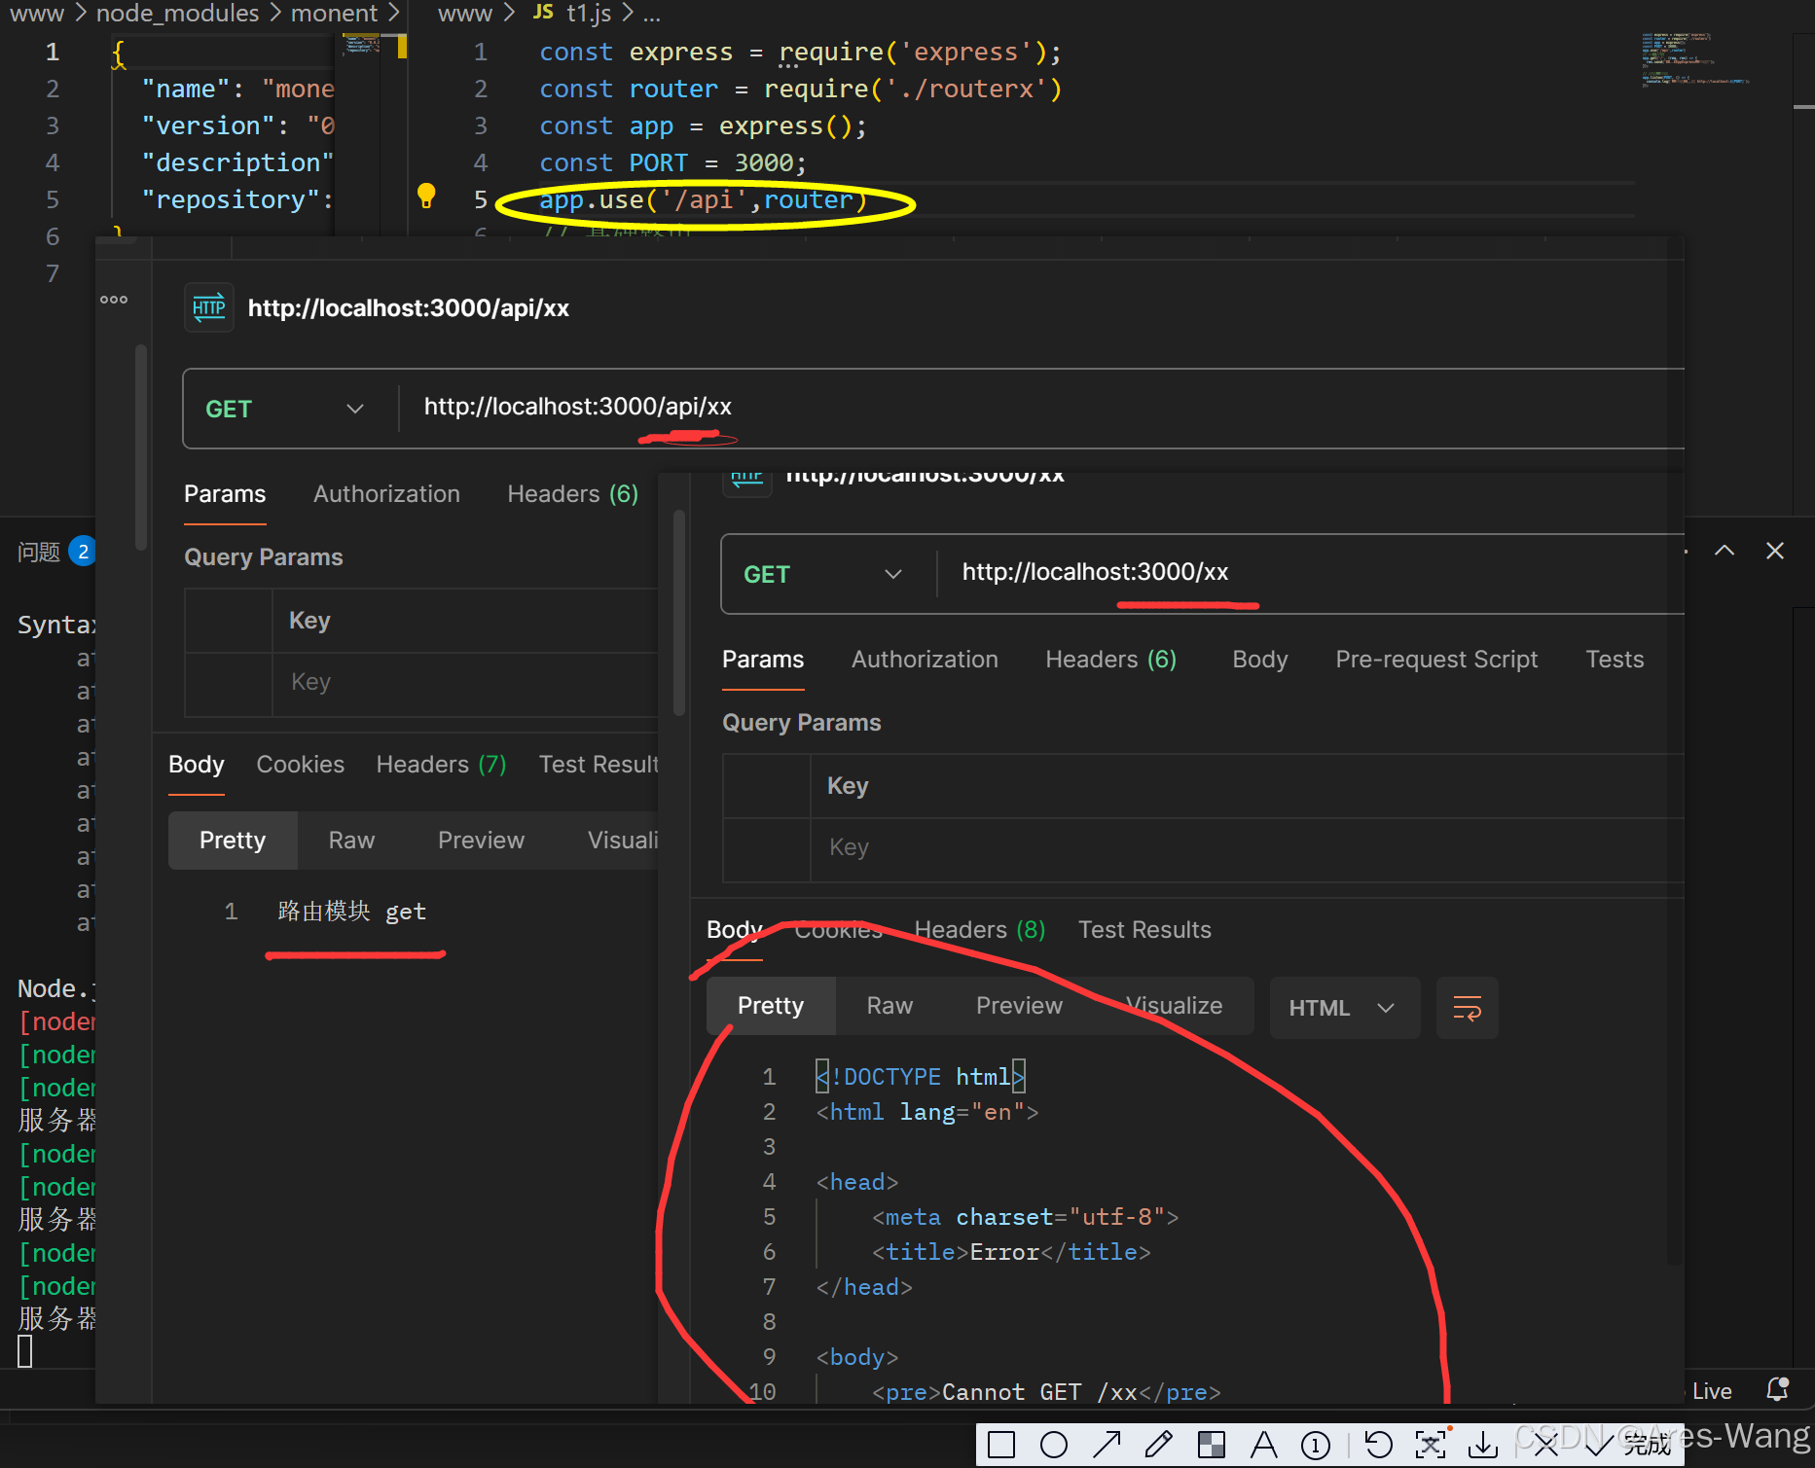Open Test Results tab in right response

tap(1144, 930)
